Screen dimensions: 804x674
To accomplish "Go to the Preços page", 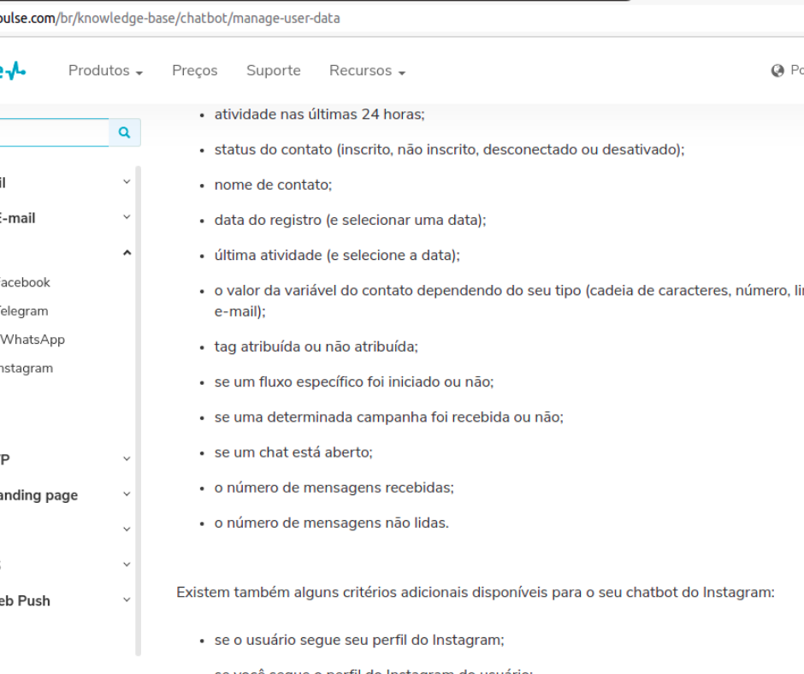I will 195,71.
